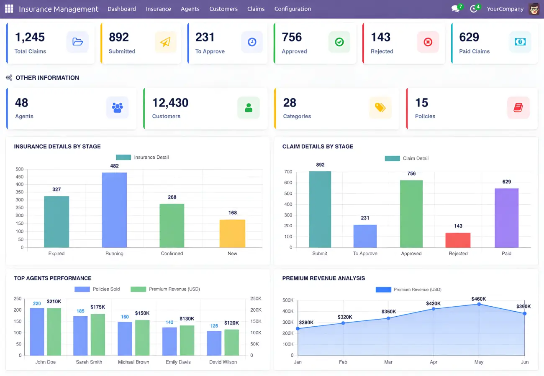Click the "12,430" Customers value

[x=170, y=102]
